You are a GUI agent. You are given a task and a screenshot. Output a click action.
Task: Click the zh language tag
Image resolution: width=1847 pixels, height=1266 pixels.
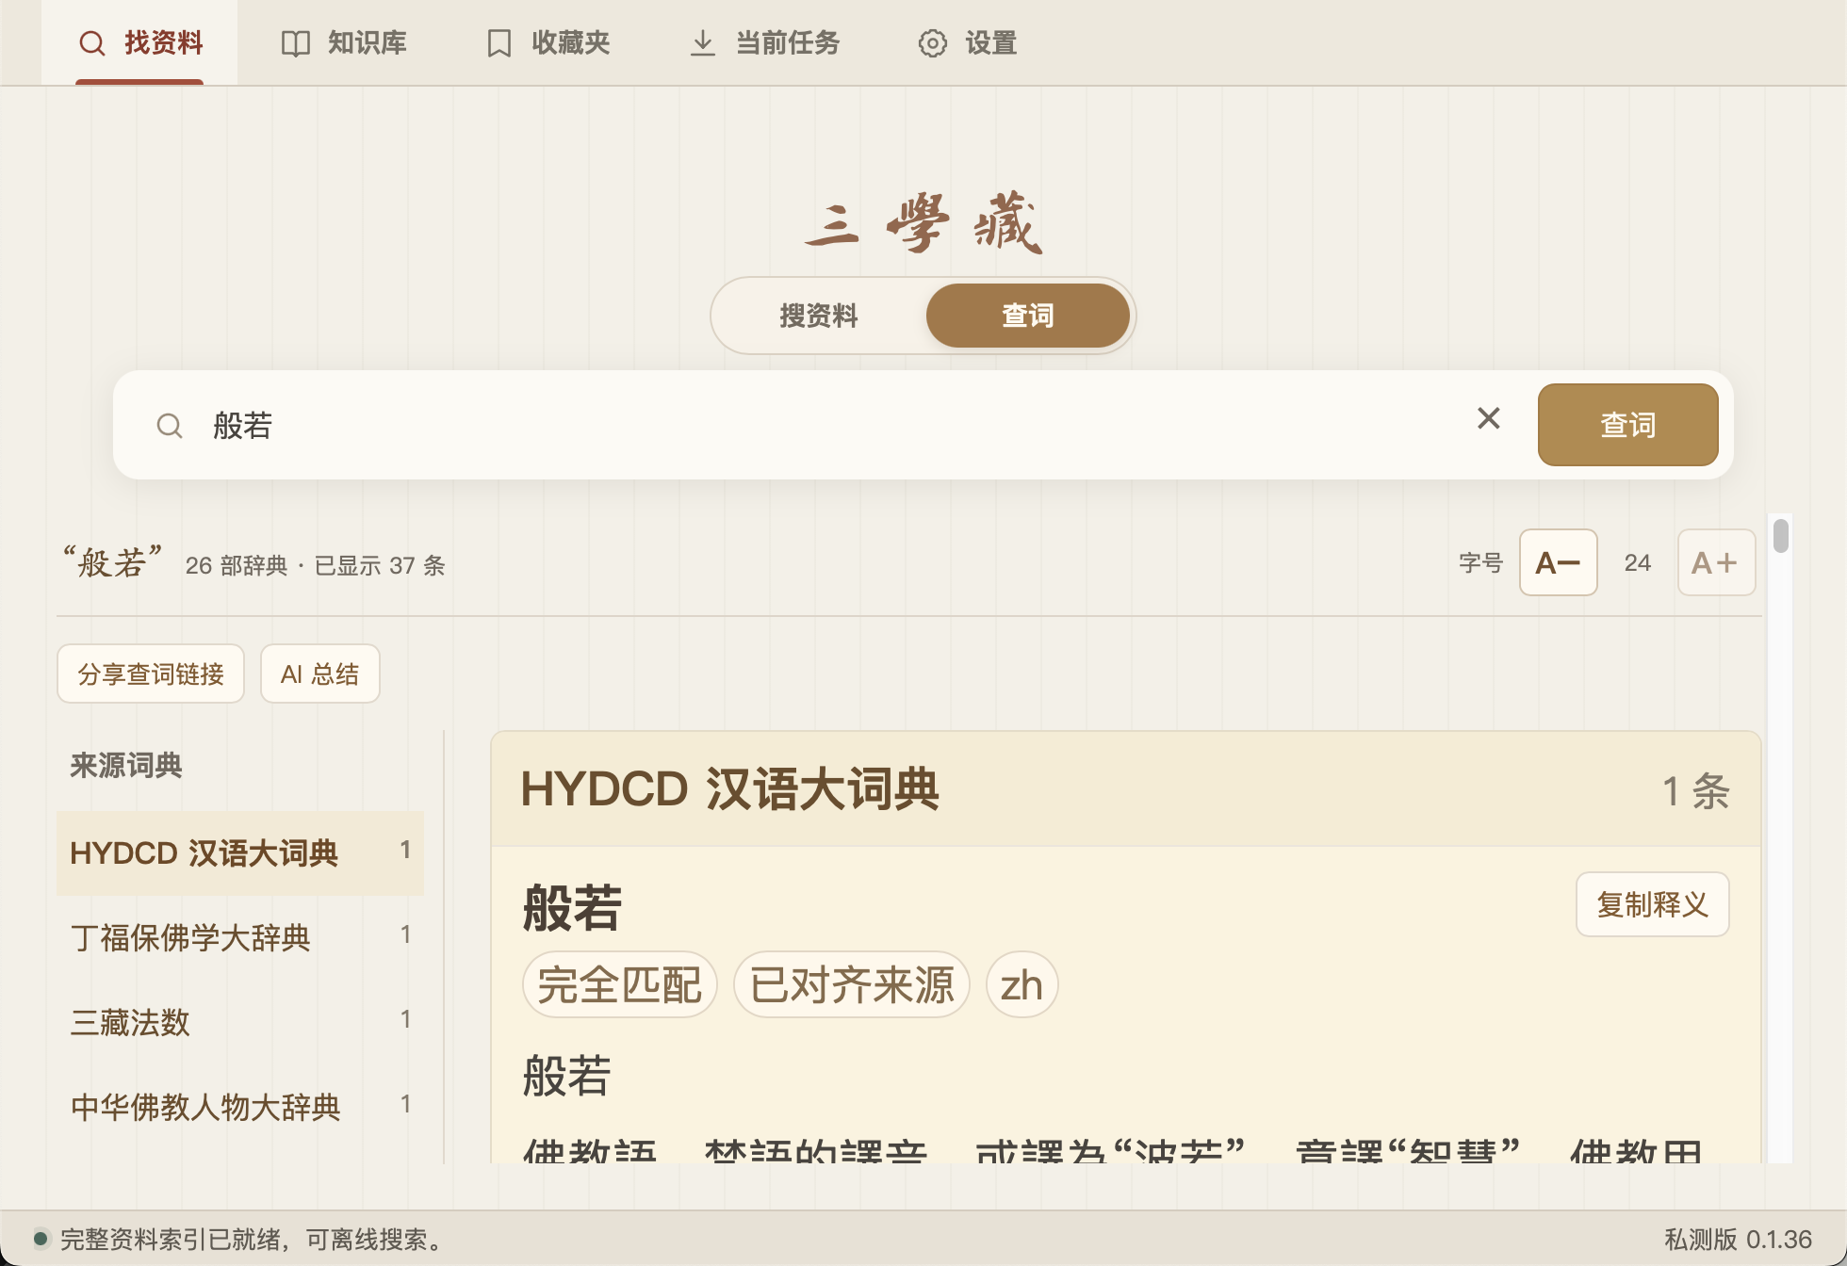[x=1022, y=984]
